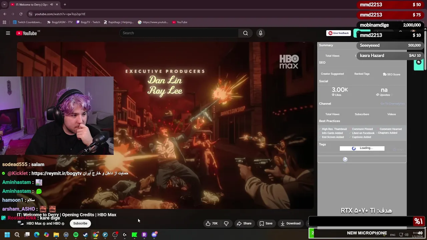
Task: Click the 3.00K Likes statistic
Action: (x=340, y=91)
